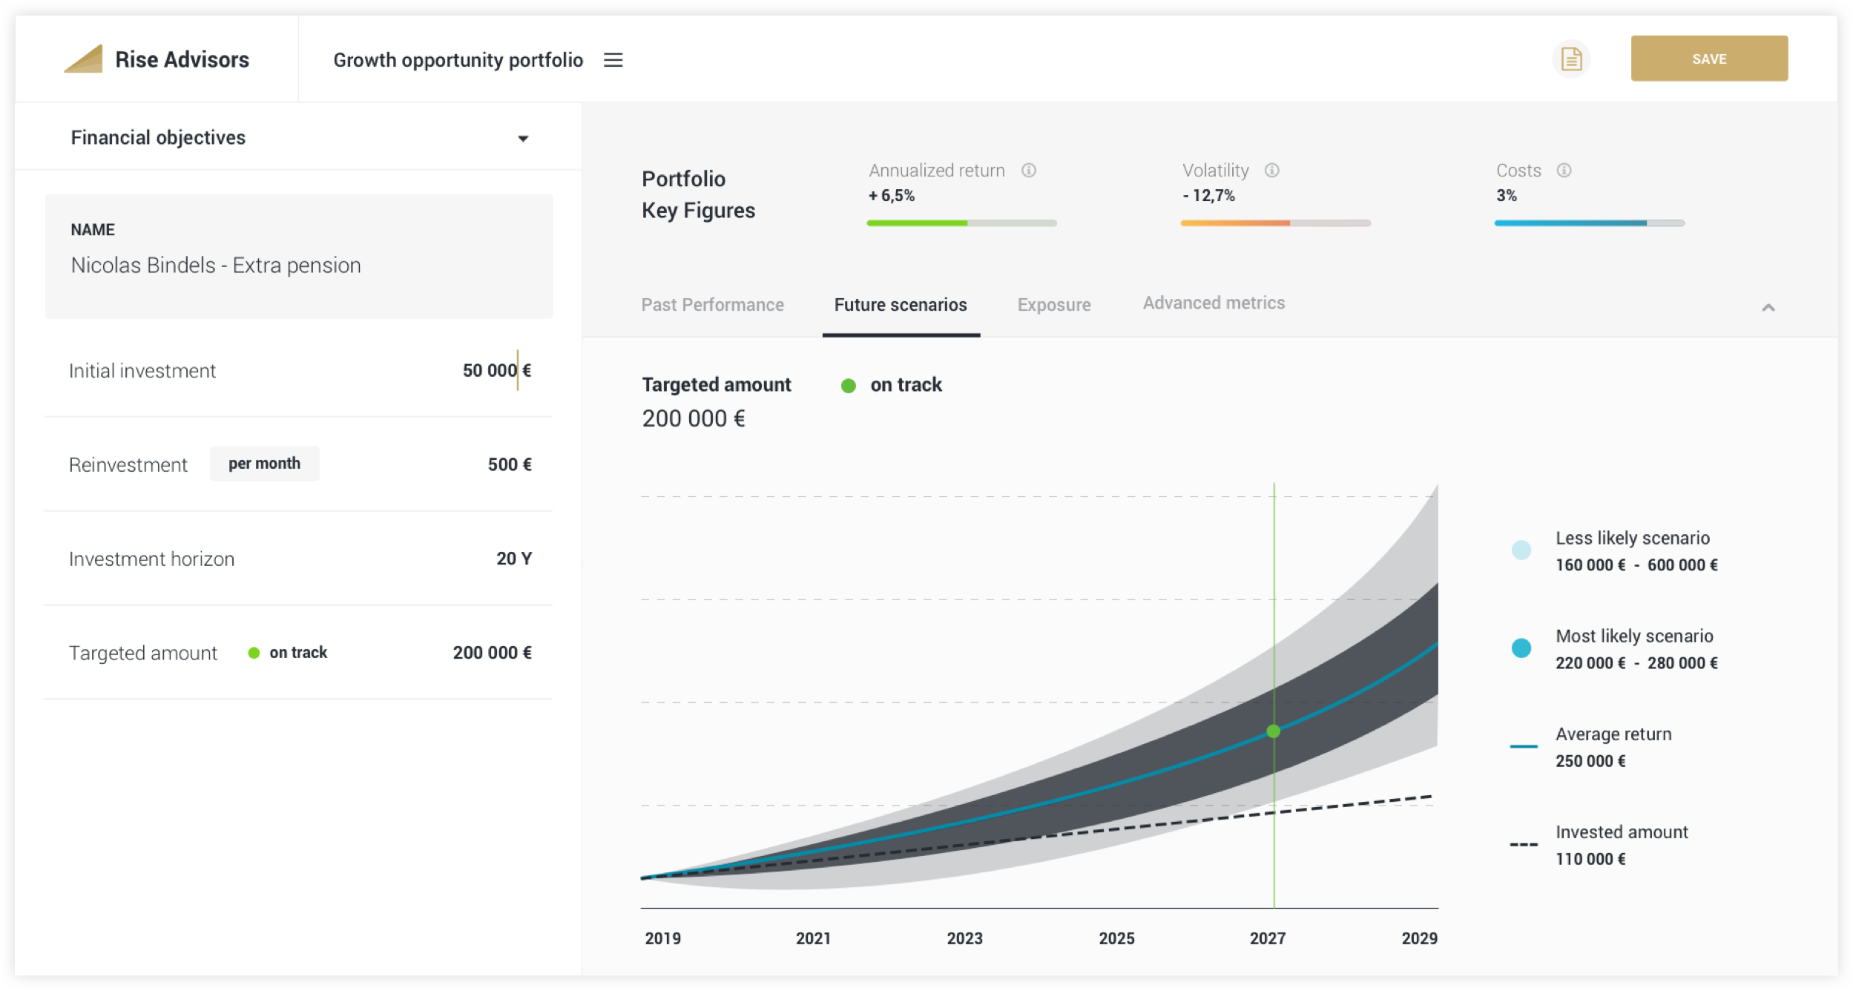The image size is (1853, 991).
Task: Edit the Investment horizon value
Action: [x=513, y=559]
